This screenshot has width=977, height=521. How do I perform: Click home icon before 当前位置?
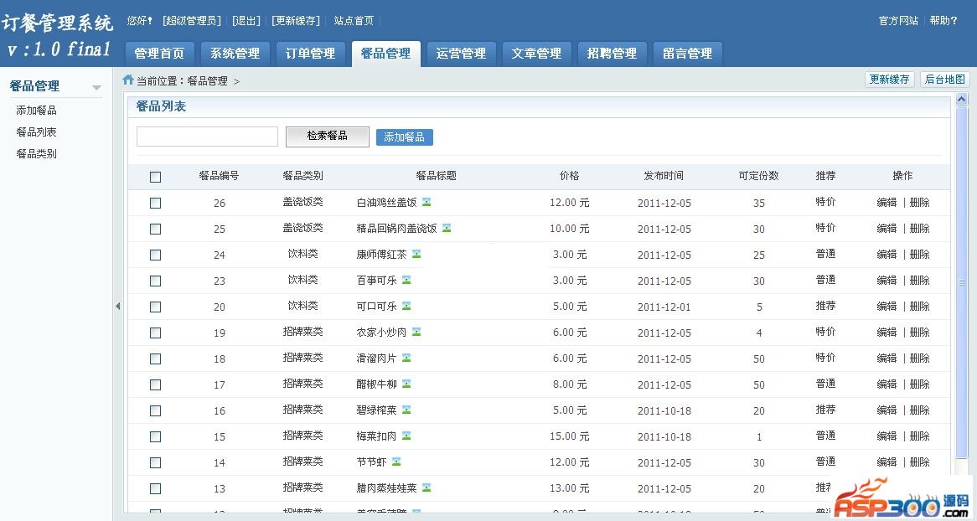(128, 80)
